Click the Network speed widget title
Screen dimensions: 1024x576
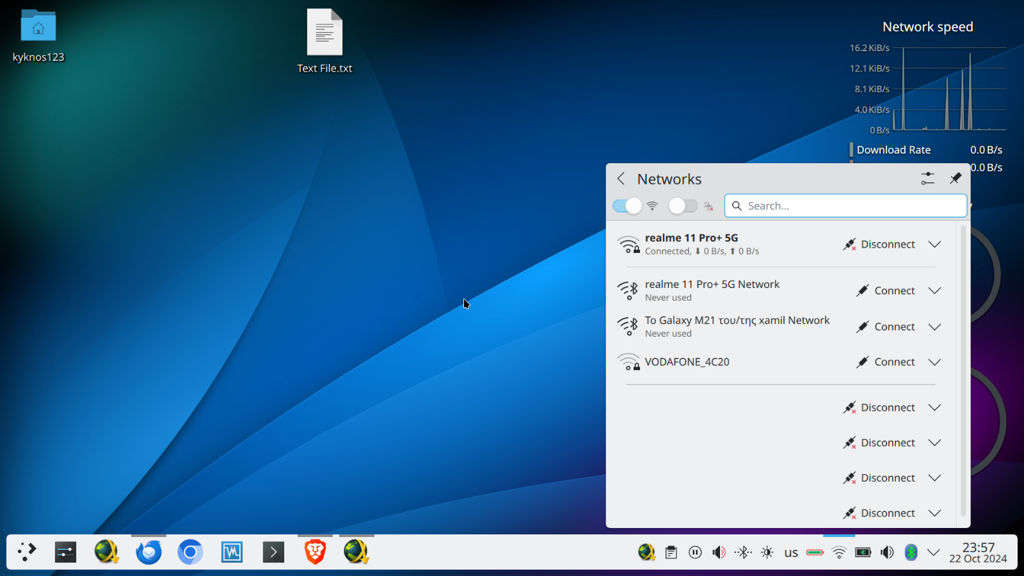[x=927, y=27]
